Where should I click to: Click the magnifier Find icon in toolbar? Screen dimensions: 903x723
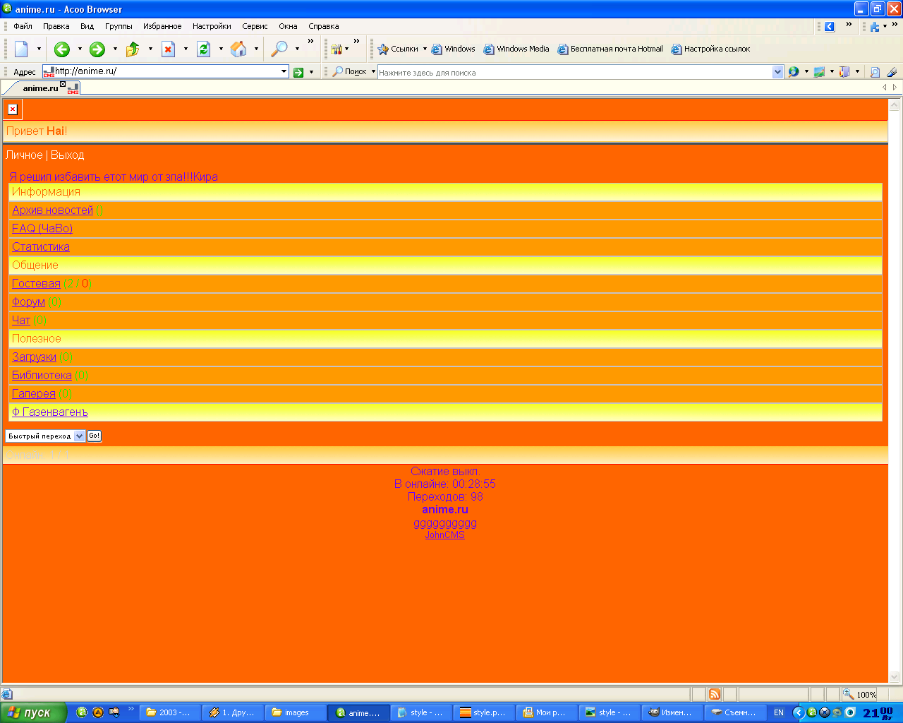click(279, 49)
